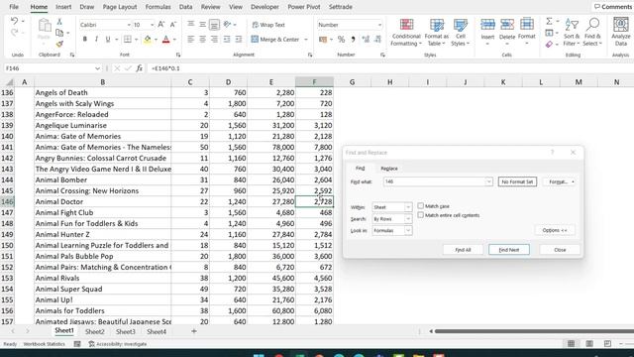This screenshot has width=634, height=357.
Task: Open the Look in dropdown
Action: [x=408, y=230]
